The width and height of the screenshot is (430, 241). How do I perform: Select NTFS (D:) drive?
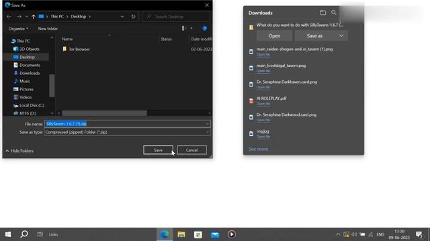pos(28,113)
